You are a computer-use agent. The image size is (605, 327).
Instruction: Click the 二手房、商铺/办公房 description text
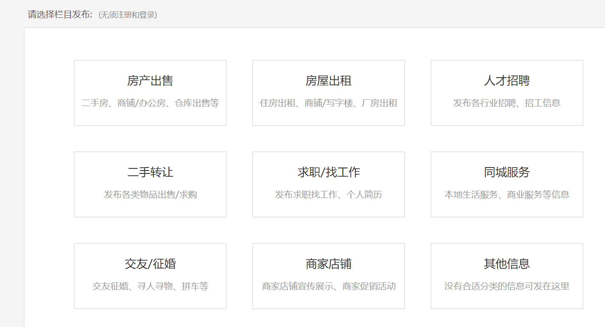click(x=150, y=103)
